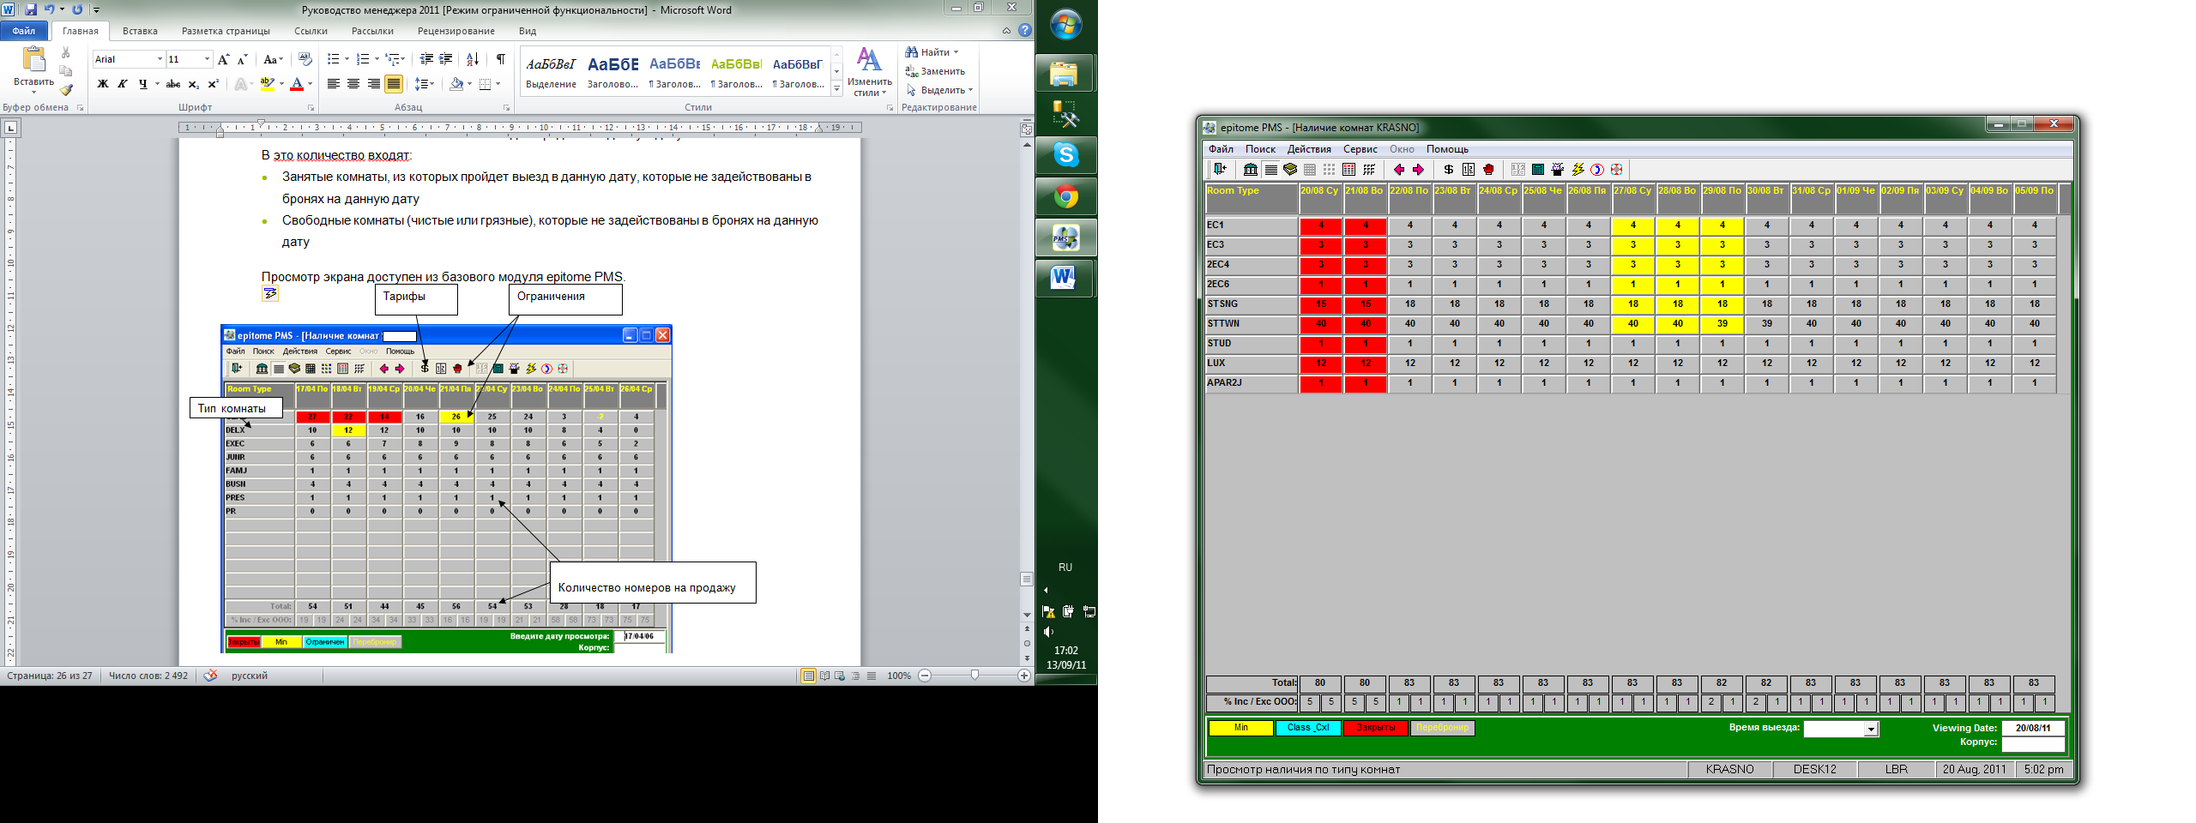Click the Word help question mark icon

click(x=1024, y=30)
